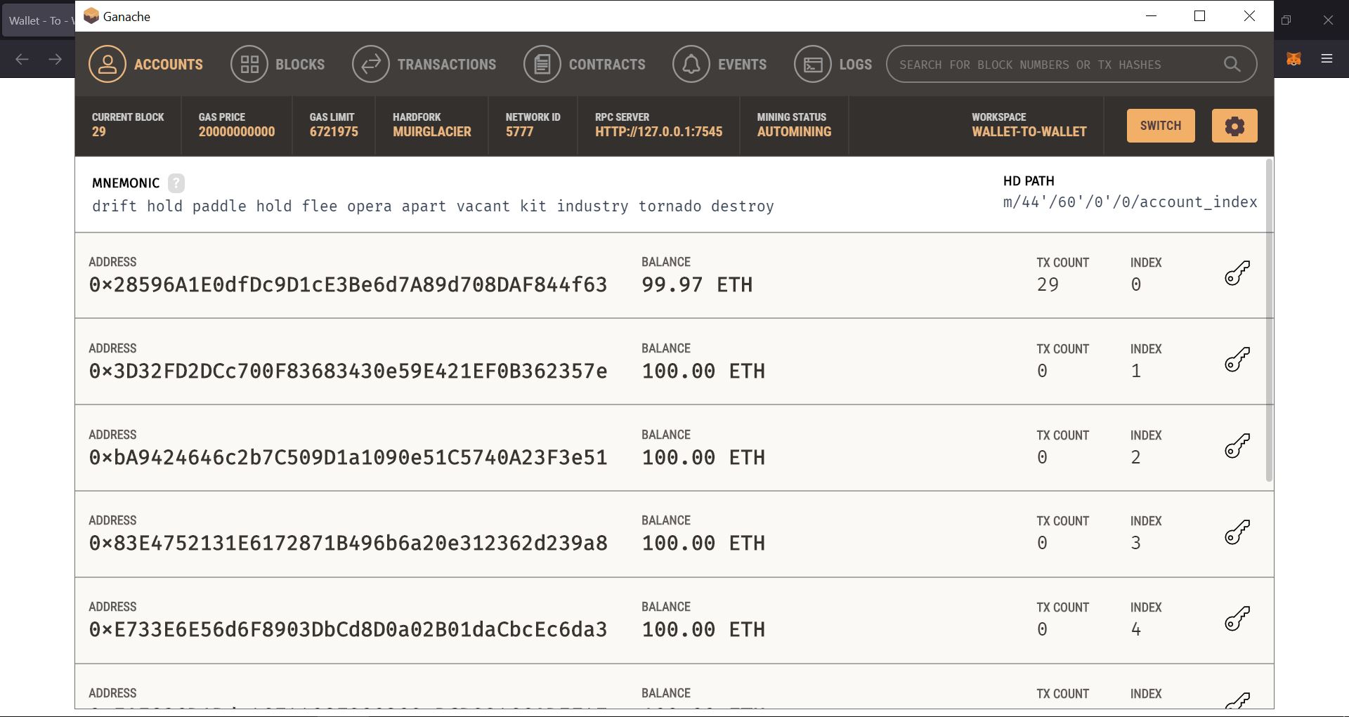The image size is (1349, 717).
Task: Click the browser back arrow behind Ganache
Action: (x=22, y=59)
